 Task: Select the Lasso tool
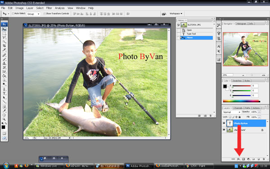click(4, 37)
